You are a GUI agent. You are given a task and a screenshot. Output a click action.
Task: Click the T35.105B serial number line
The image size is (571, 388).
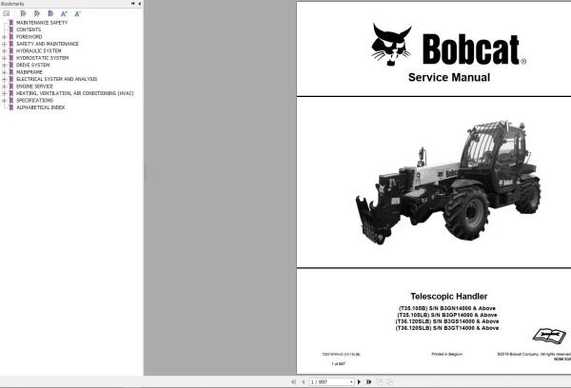pos(447,308)
